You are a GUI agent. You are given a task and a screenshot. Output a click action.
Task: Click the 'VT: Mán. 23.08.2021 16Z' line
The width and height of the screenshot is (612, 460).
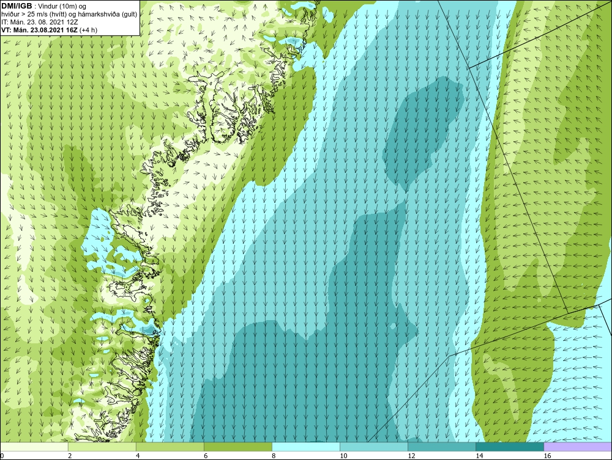click(39, 30)
